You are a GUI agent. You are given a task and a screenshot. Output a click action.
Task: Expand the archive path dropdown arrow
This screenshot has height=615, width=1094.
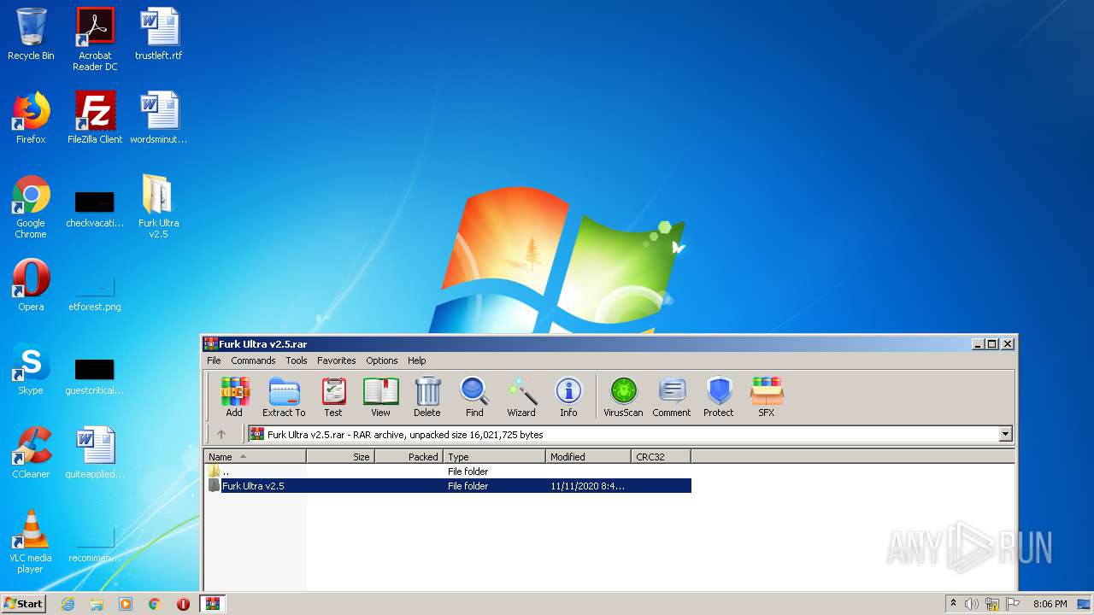(1005, 434)
